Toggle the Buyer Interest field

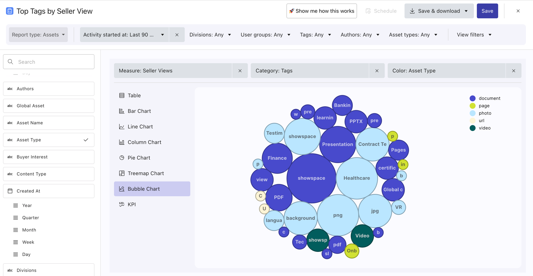click(x=49, y=157)
